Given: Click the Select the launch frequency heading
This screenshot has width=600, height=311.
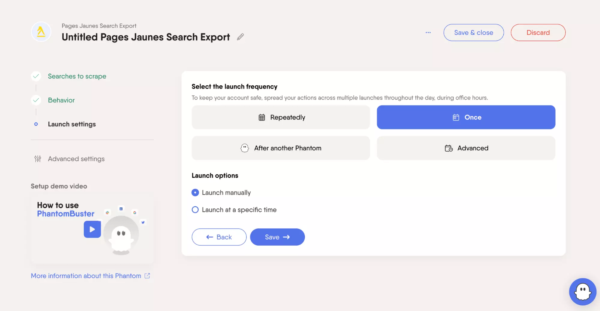Looking at the screenshot, I should pos(234,87).
